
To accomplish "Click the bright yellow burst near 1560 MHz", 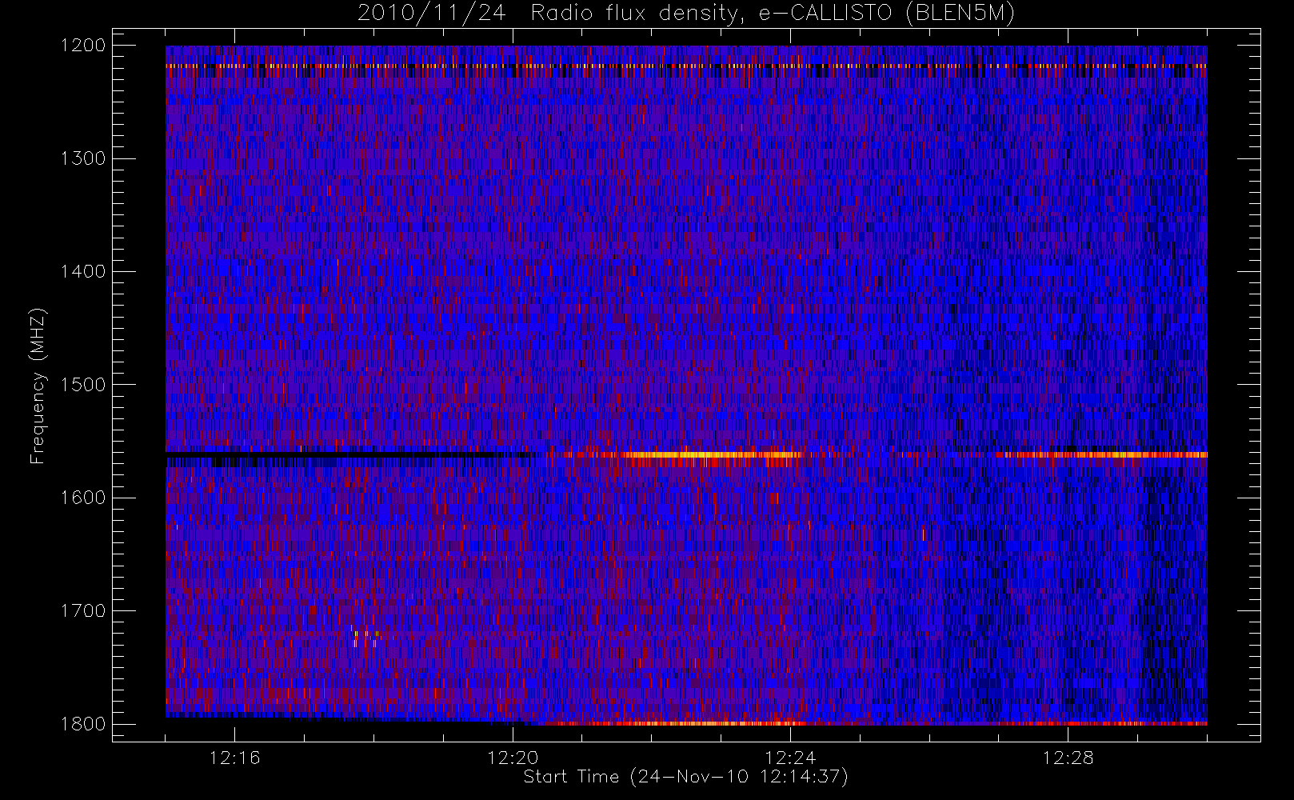I will [x=712, y=455].
